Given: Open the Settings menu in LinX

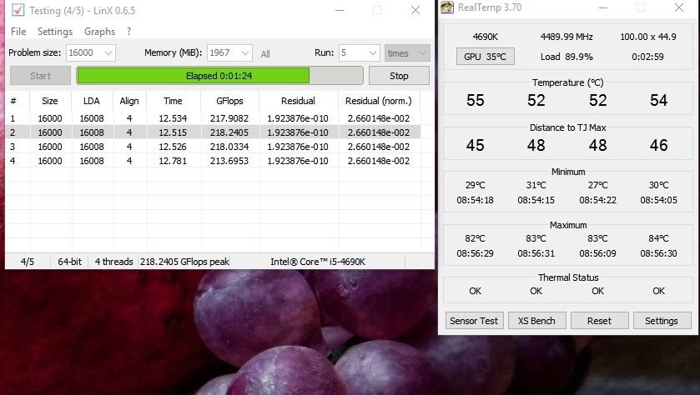Looking at the screenshot, I should [x=55, y=32].
